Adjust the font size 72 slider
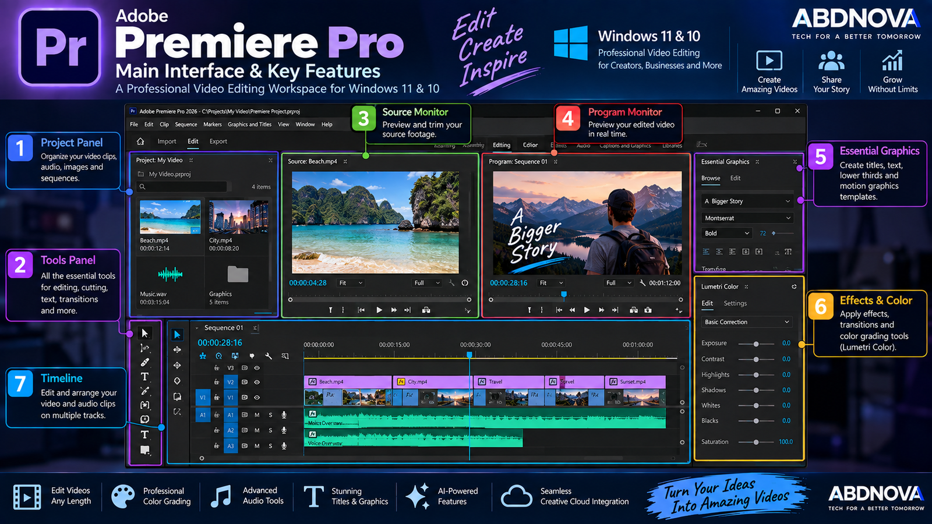This screenshot has height=524, width=932. [782, 233]
